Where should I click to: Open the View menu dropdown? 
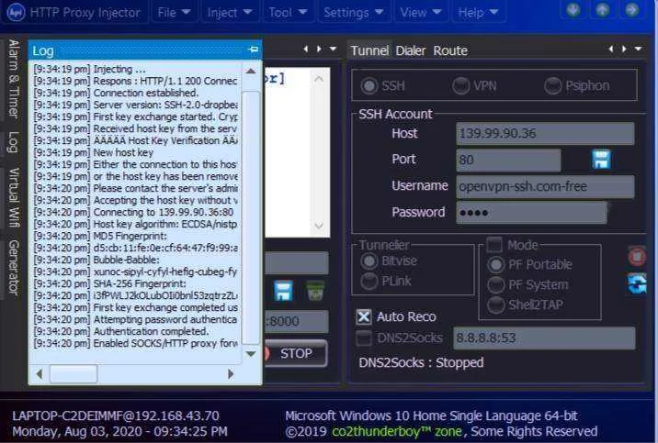pos(421,13)
